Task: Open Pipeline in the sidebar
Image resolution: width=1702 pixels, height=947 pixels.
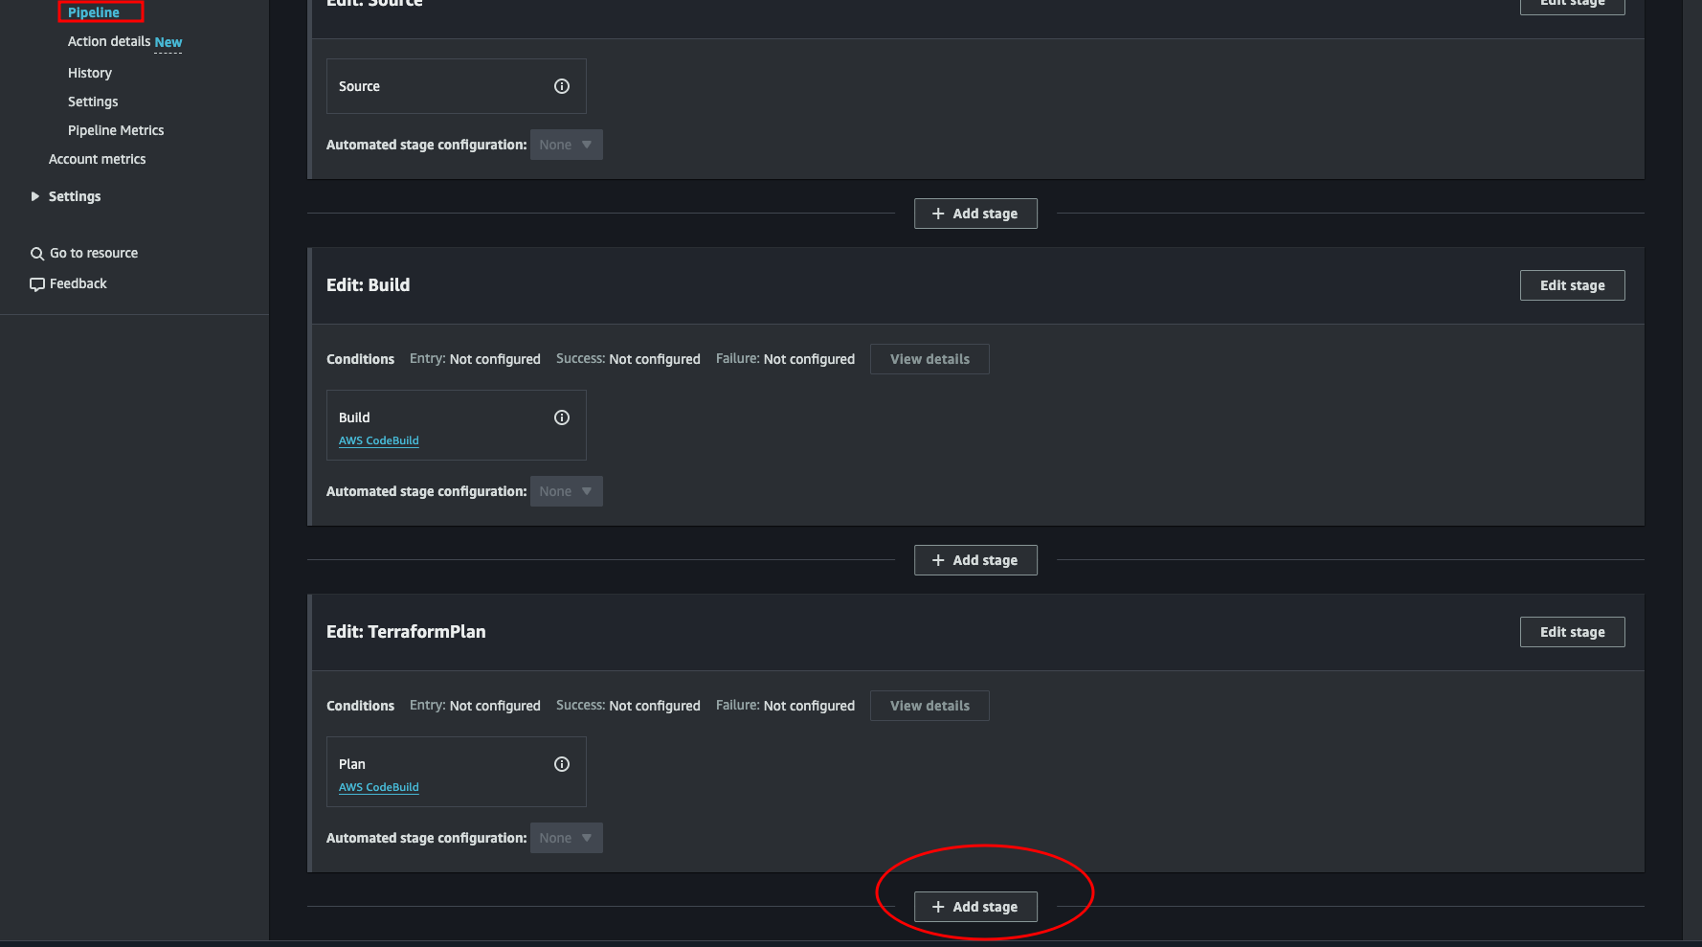Action: (x=94, y=12)
